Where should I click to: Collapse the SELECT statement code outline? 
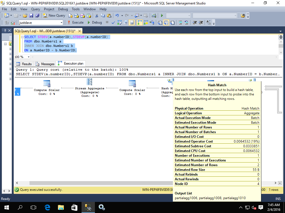coord(22,37)
